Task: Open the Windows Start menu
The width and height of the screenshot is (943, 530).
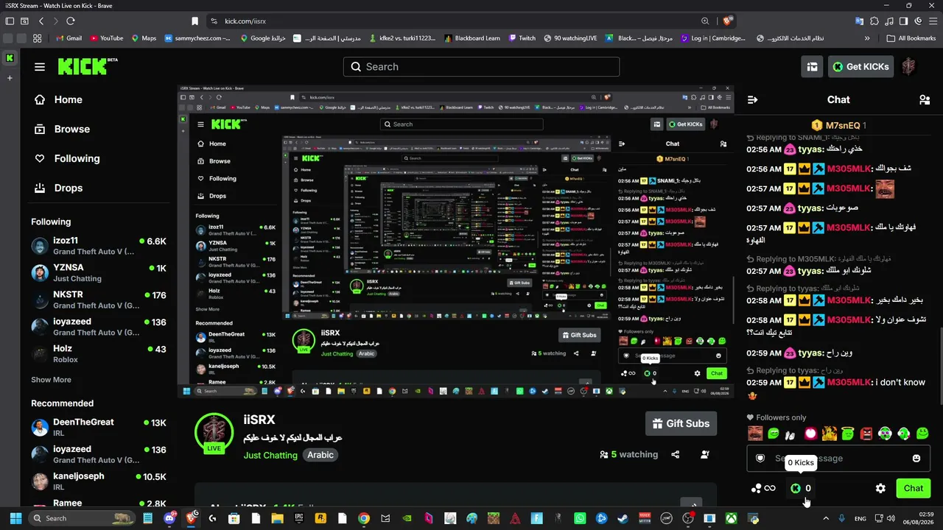Action: (15, 518)
